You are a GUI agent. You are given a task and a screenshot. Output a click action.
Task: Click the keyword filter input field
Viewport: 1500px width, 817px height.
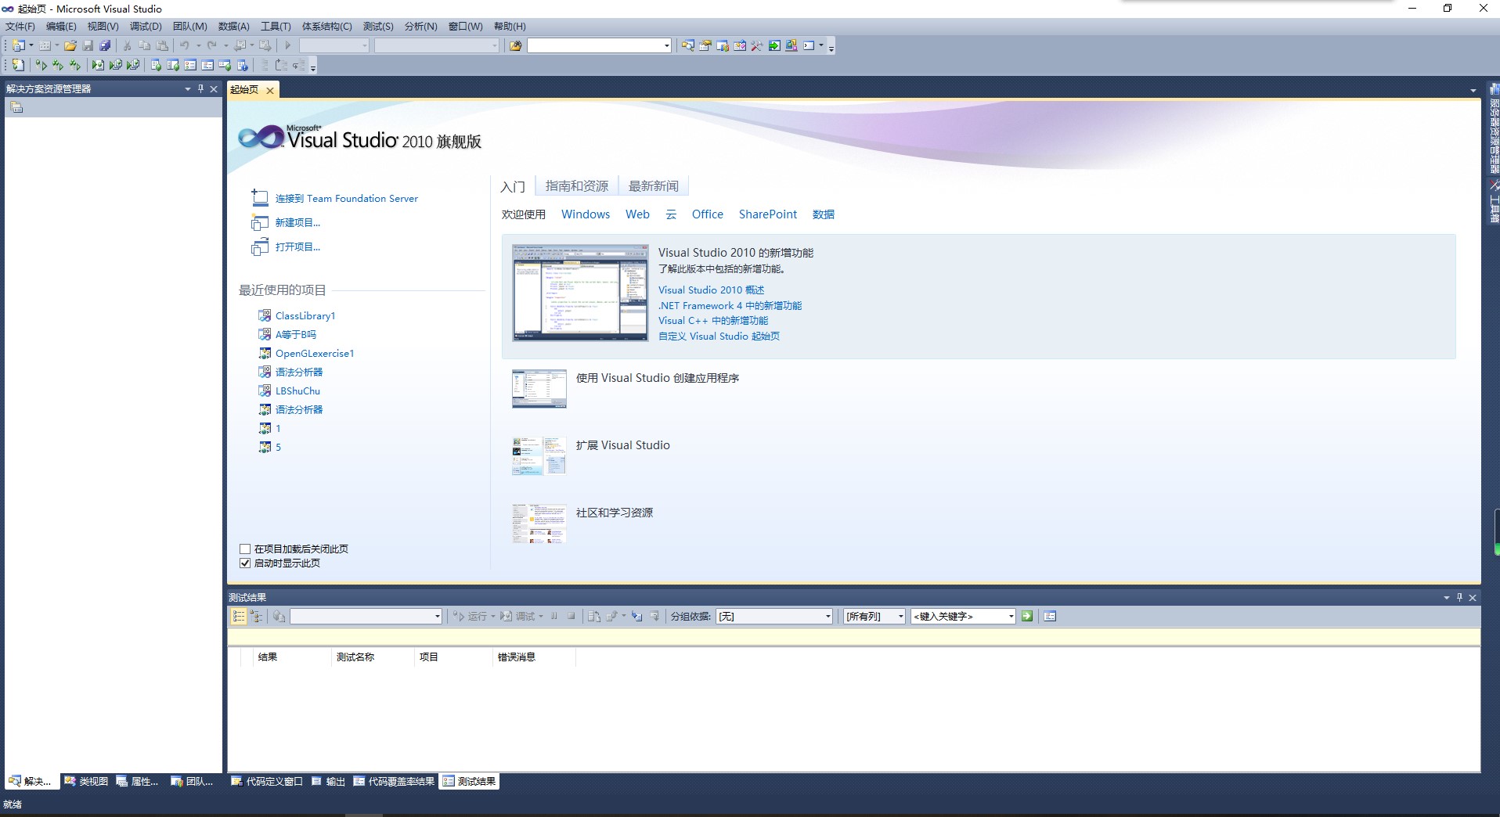958,617
